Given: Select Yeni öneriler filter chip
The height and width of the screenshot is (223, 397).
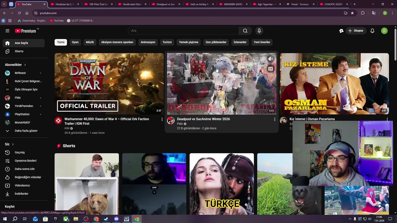Looking at the screenshot, I should coord(262,42).
